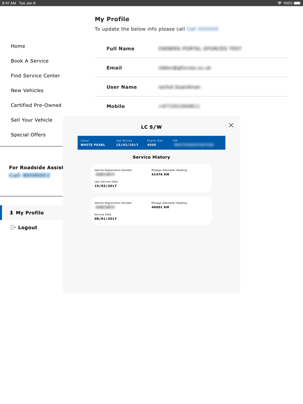Click the WHITE PEARL colour value

[93, 145]
